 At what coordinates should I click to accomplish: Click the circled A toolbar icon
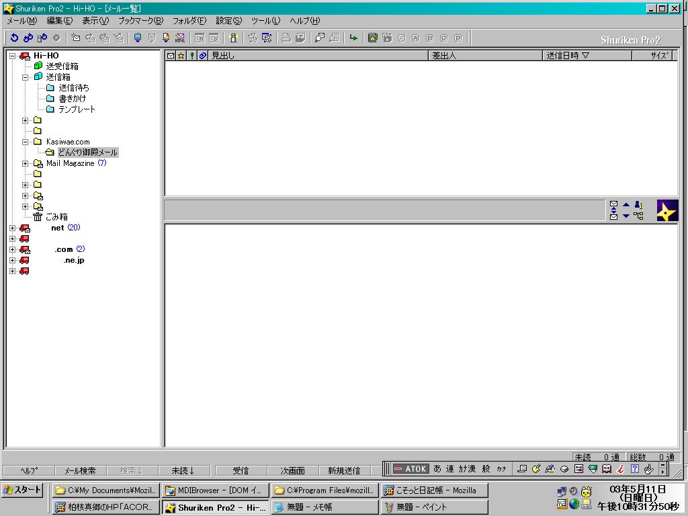point(415,38)
